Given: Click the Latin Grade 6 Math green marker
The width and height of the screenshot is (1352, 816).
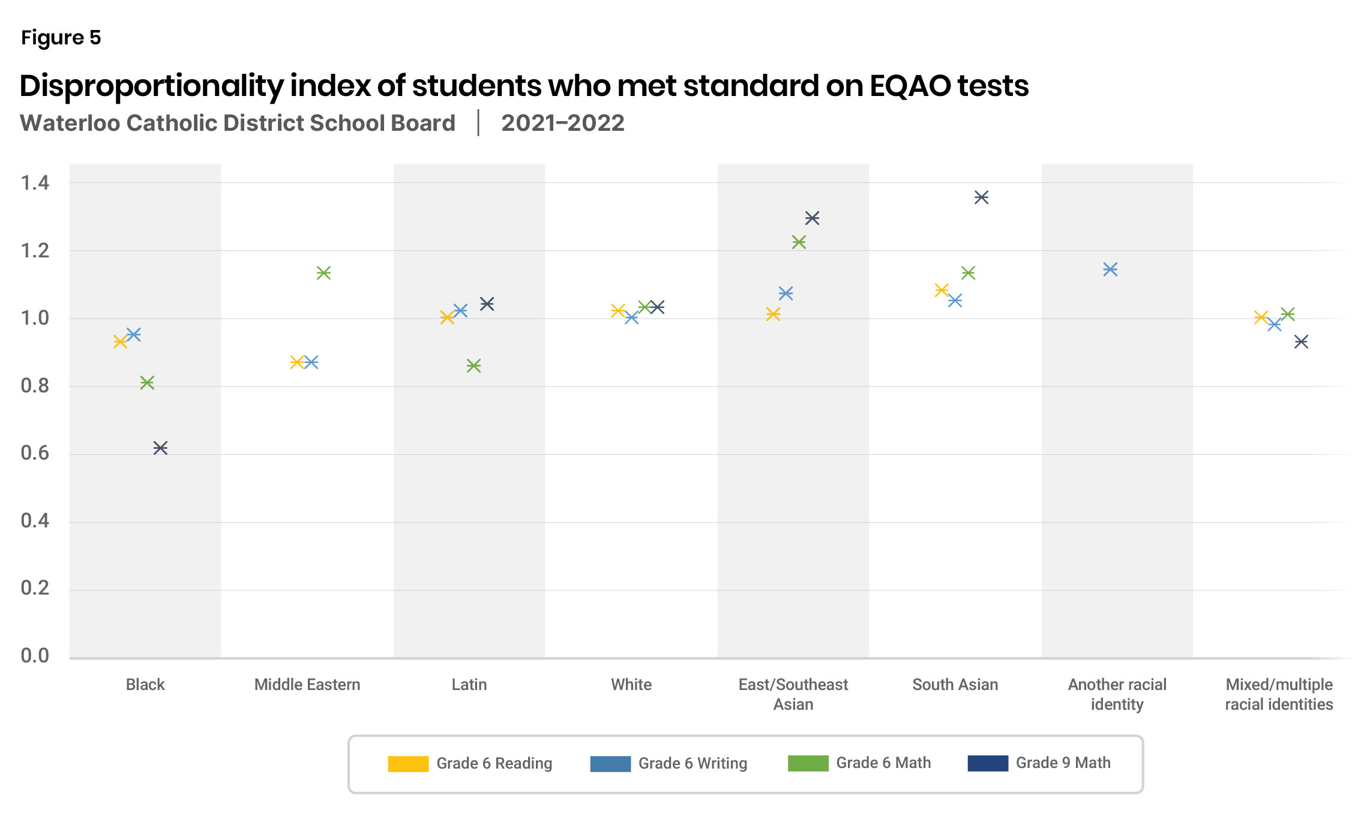Looking at the screenshot, I should tap(473, 365).
